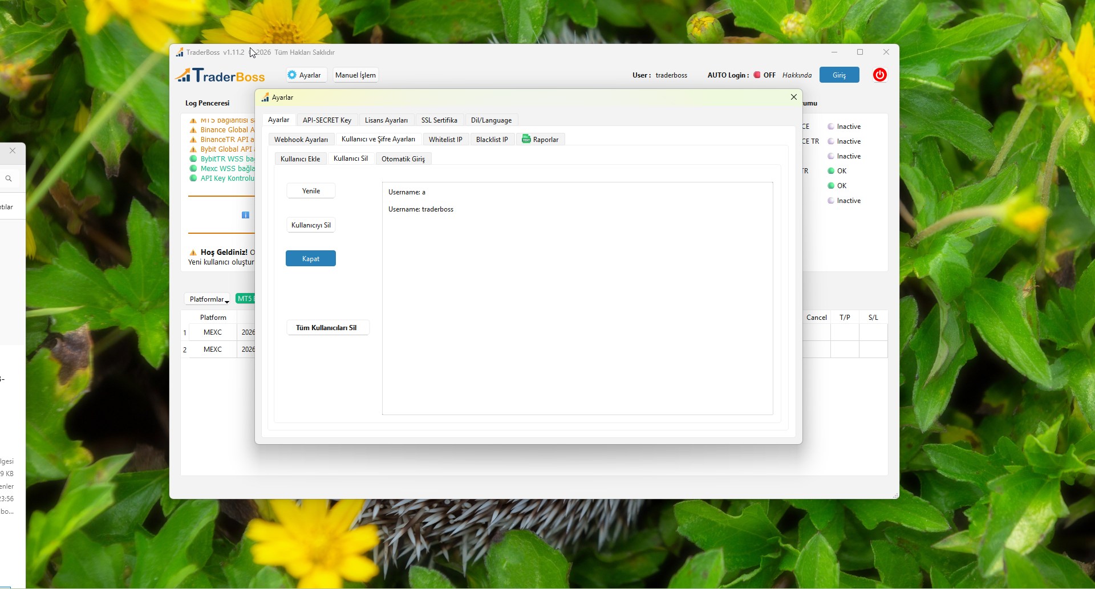
Task: Open SSL Sertifika tab
Action: [x=439, y=120]
